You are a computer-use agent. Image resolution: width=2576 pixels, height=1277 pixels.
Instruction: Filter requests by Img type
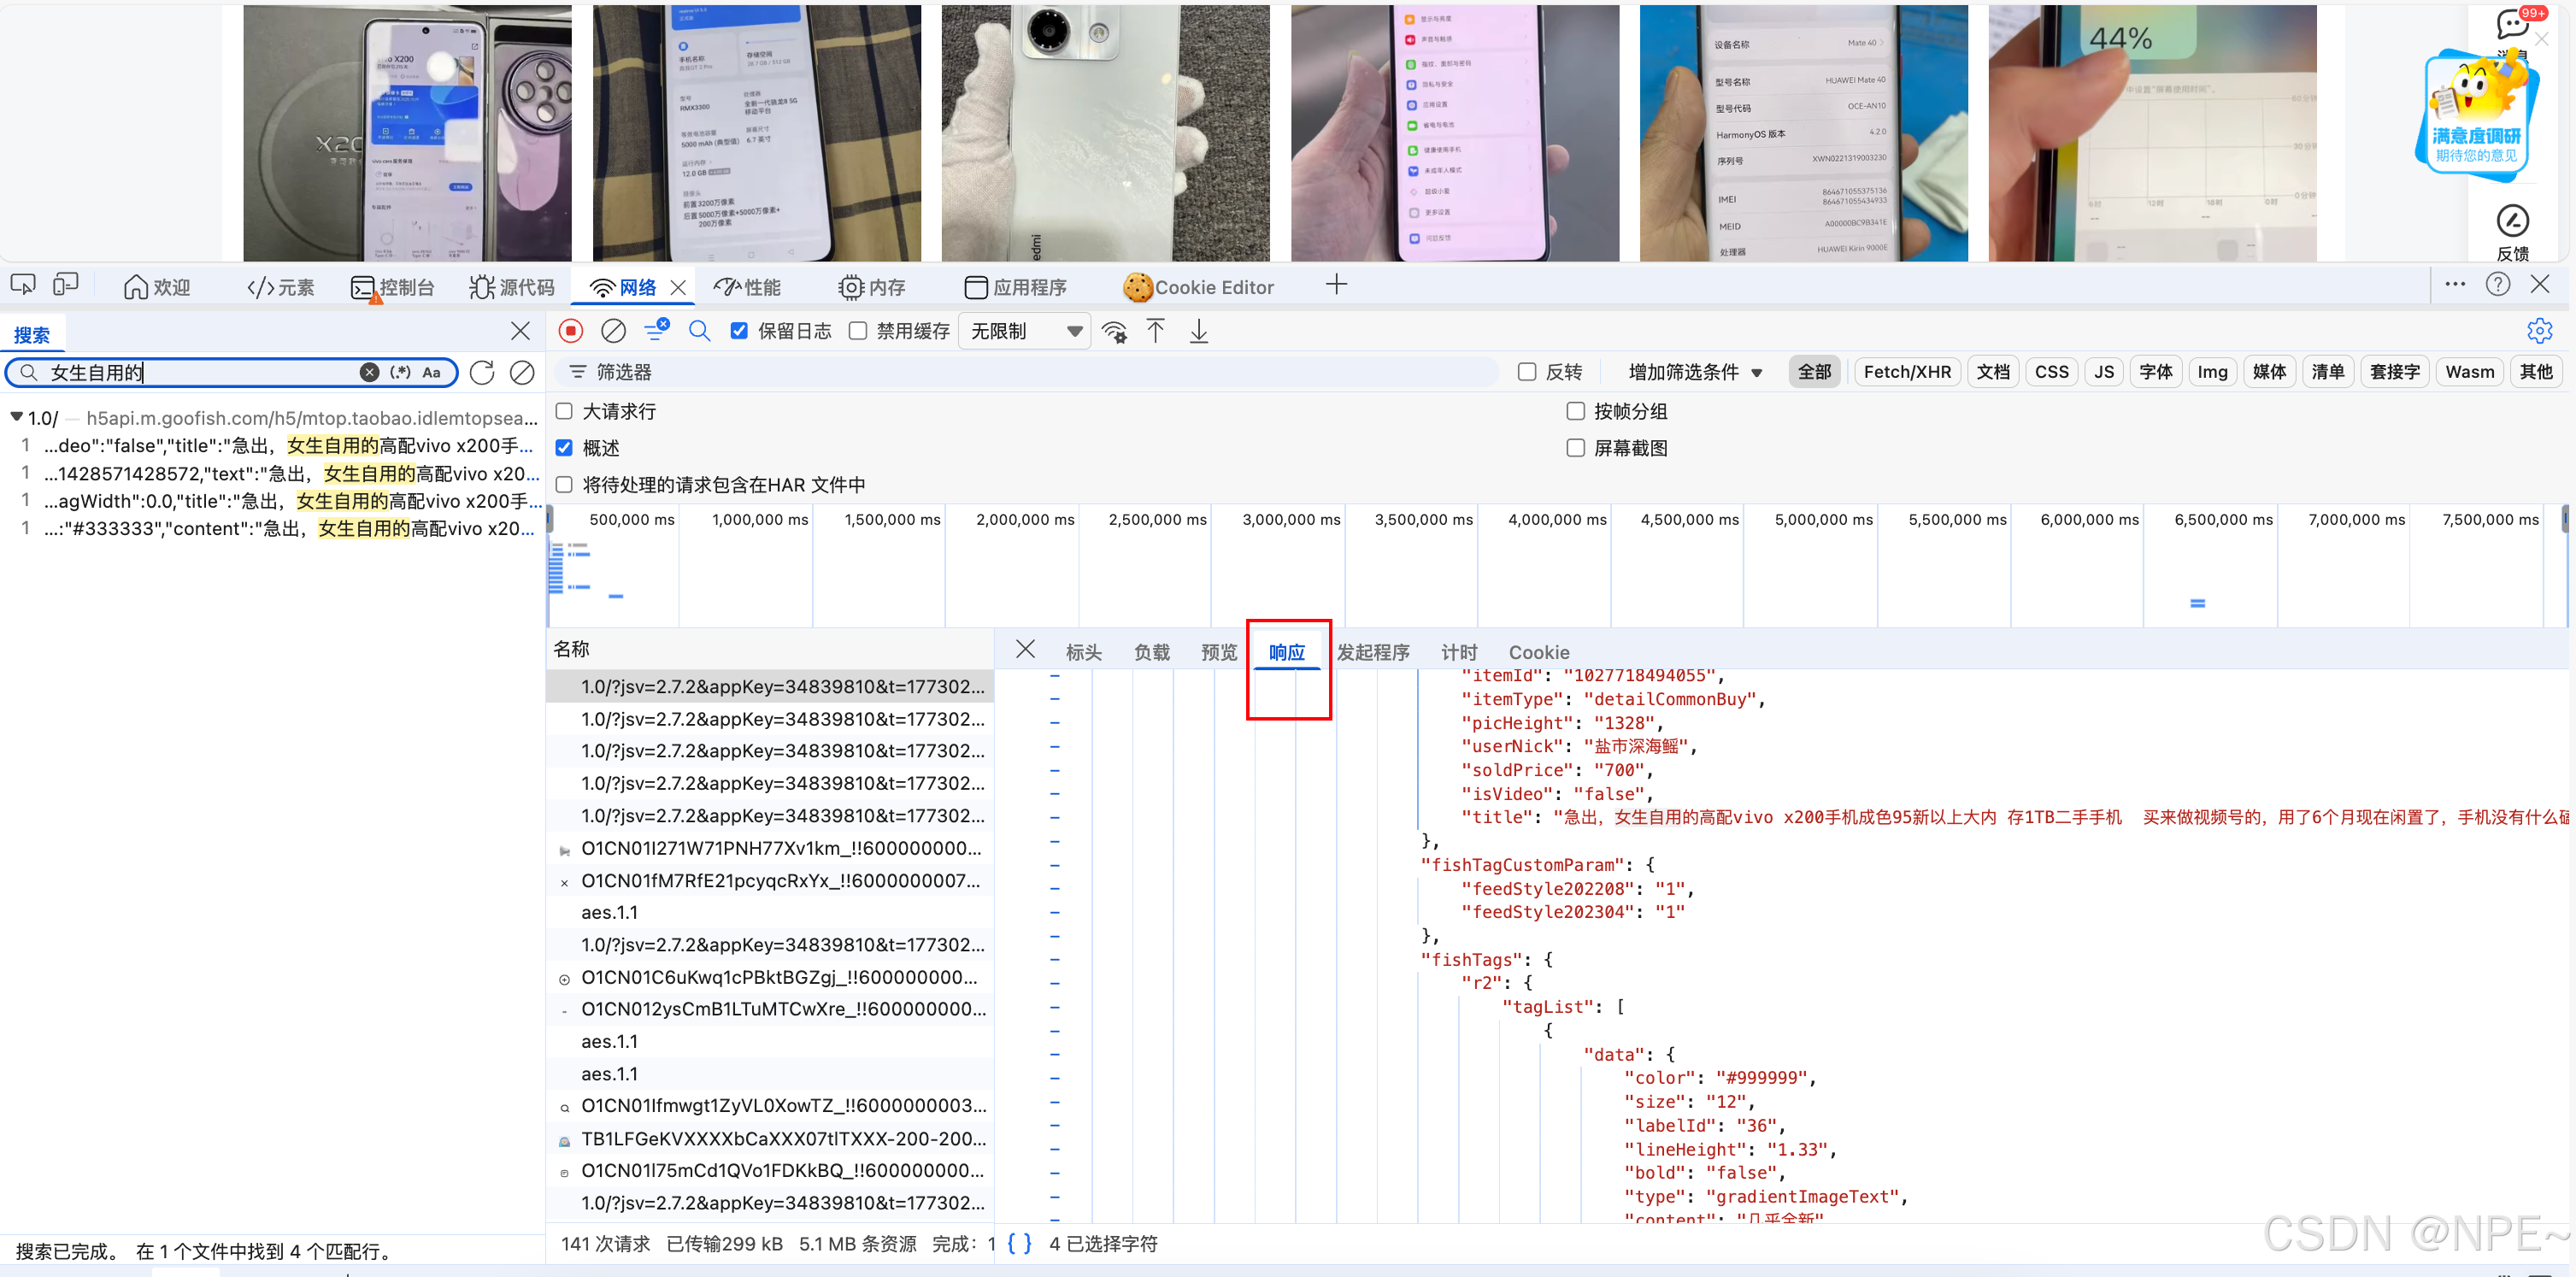click(x=2211, y=372)
